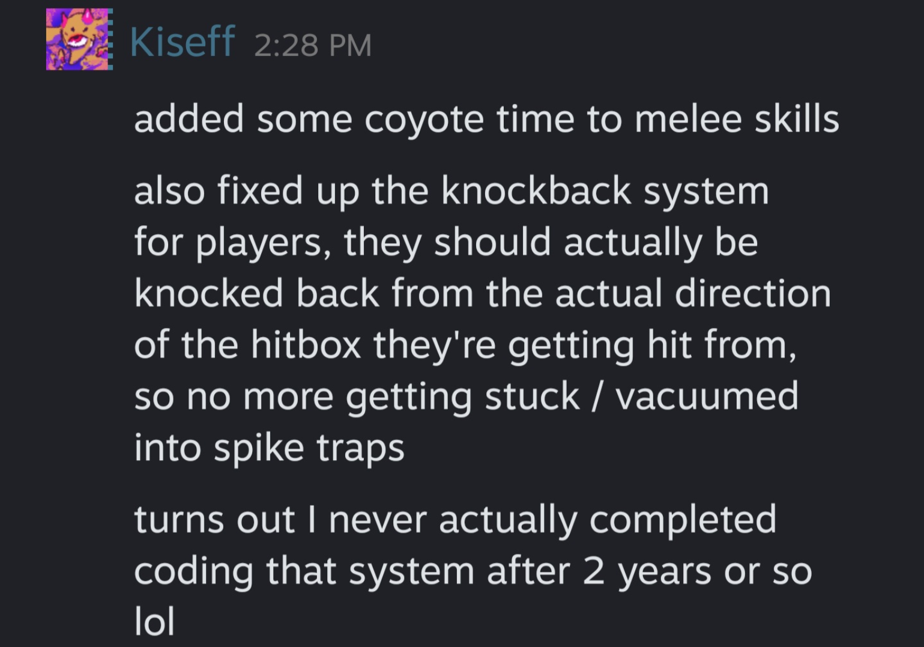Click the final 'lol' text
The width and height of the screenshot is (924, 647).
[x=154, y=621]
